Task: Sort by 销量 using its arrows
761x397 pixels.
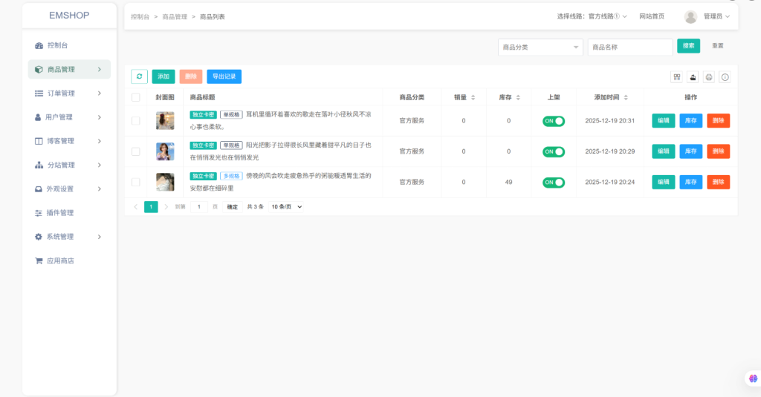Action: [473, 97]
